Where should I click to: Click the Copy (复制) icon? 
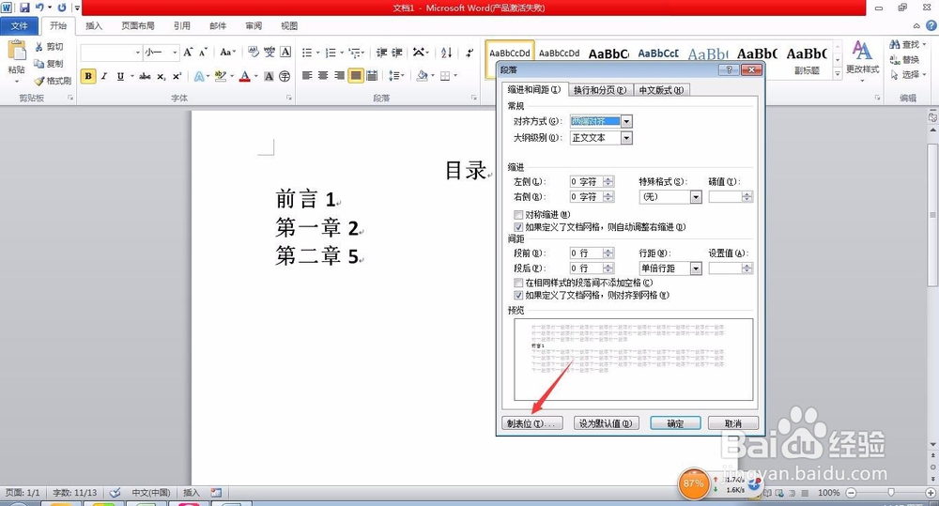(38, 64)
